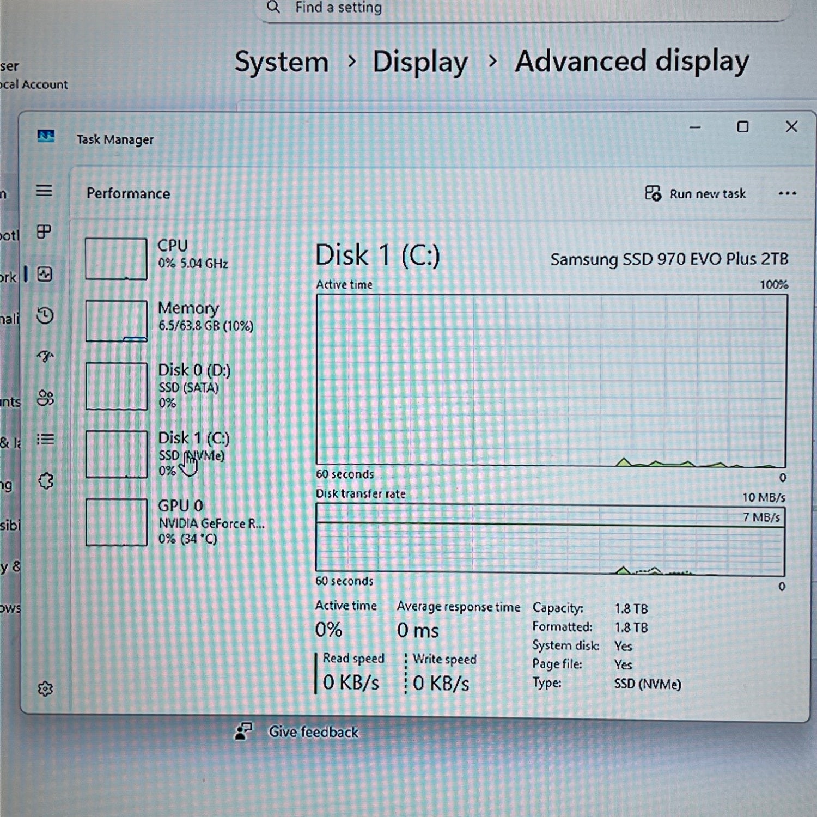Open Task Manager settings gear icon
817x817 pixels.
tap(45, 689)
